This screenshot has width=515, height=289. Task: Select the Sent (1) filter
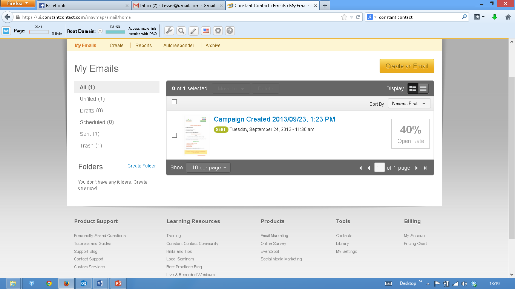tap(90, 134)
